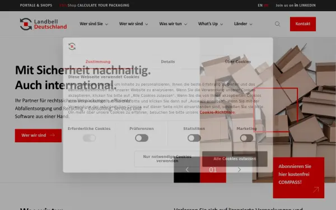Expand the Länder menu
Screen dimensions: 336x210
243,24
